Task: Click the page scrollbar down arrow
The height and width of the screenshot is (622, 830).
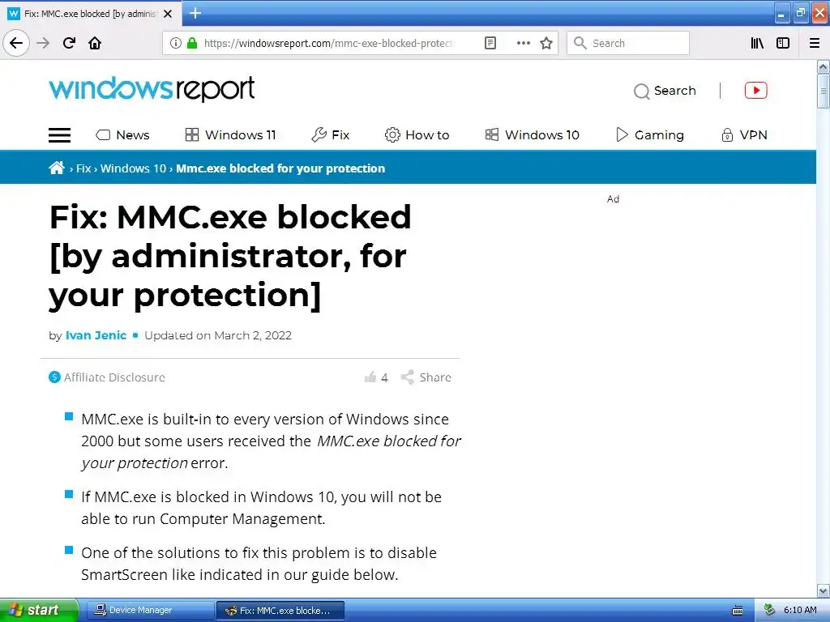Action: tap(824, 590)
